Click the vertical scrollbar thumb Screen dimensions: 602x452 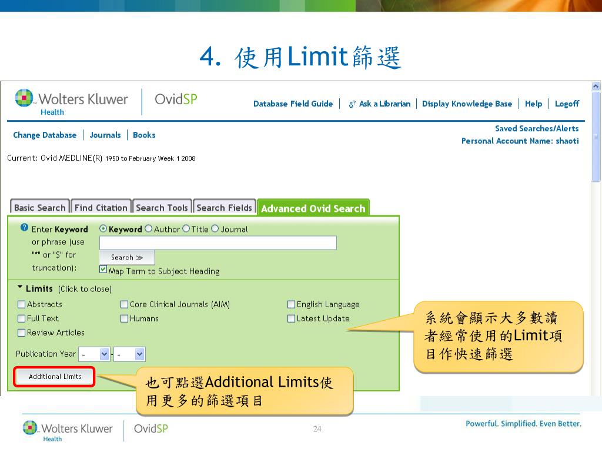point(596,137)
